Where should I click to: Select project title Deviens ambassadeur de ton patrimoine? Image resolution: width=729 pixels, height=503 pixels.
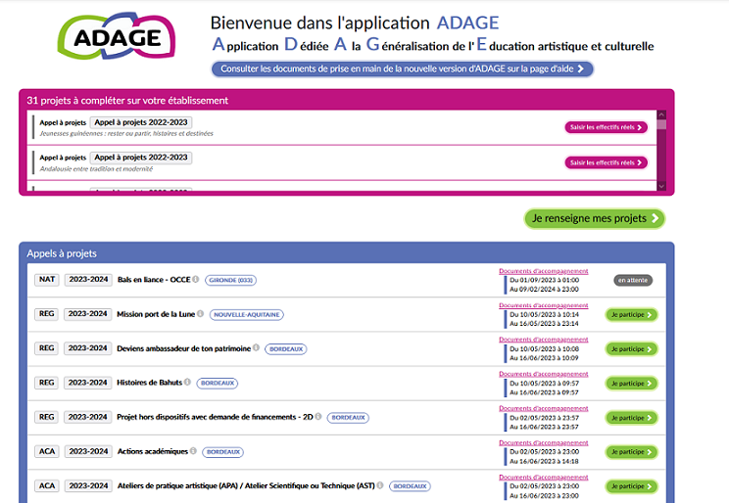(183, 348)
